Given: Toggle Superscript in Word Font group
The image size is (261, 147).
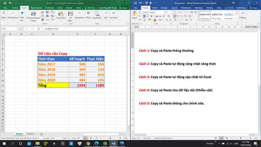Looking at the screenshot, I should [164, 16].
